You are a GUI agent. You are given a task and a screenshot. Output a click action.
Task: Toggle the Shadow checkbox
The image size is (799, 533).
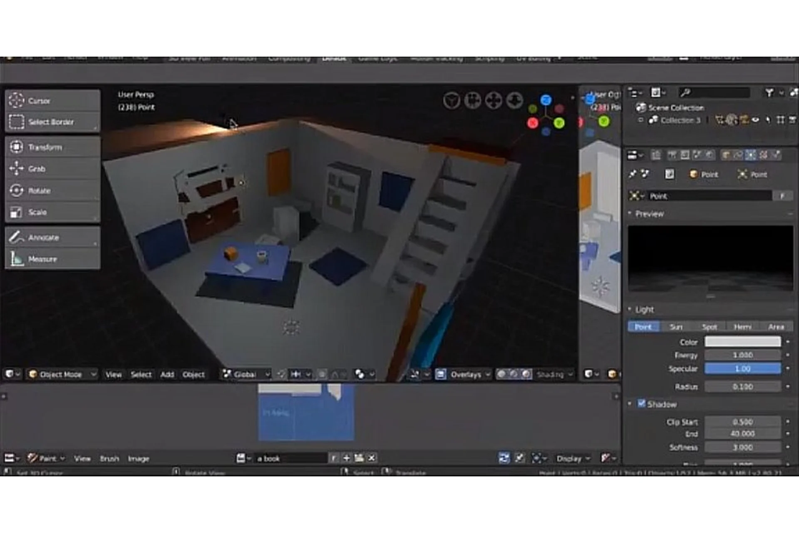[641, 403]
